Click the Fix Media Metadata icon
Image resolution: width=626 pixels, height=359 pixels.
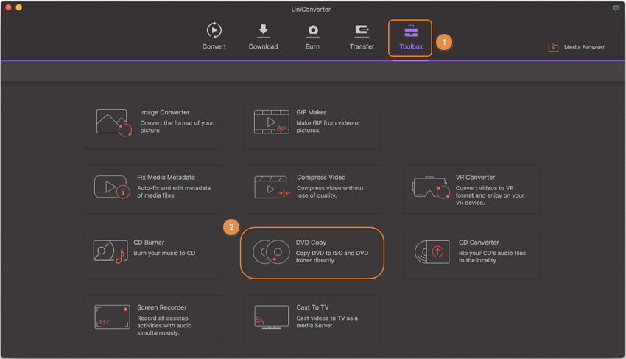pyautogui.click(x=112, y=187)
